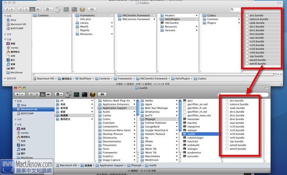Switch Codecs window to column view

coord(32,9)
